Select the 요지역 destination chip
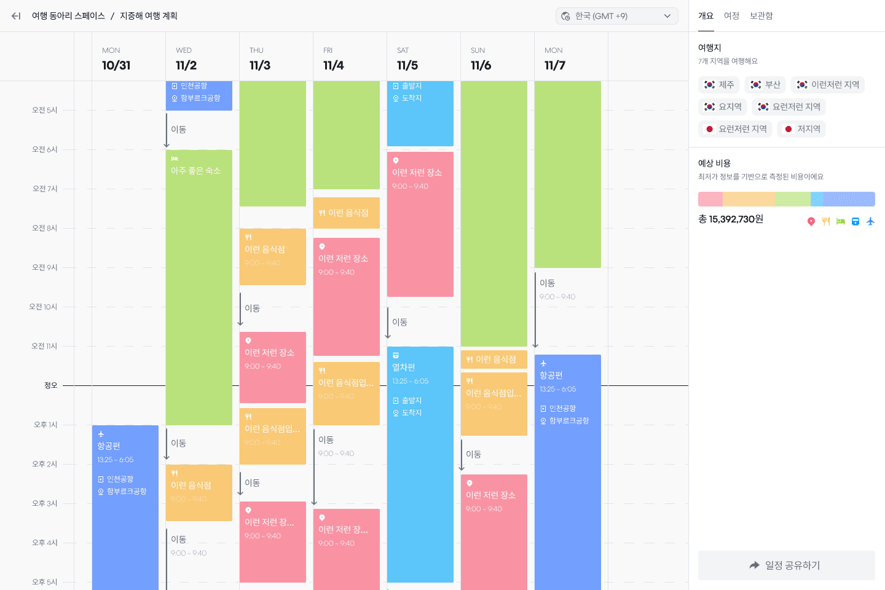The height and width of the screenshot is (590, 885). pos(723,107)
